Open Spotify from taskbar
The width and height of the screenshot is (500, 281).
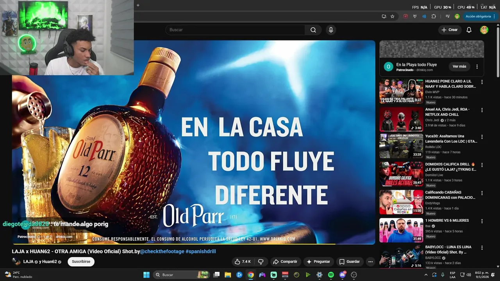point(331,275)
